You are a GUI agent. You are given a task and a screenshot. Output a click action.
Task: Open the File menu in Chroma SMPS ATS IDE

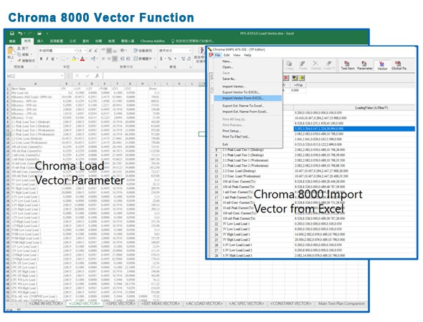(217, 55)
